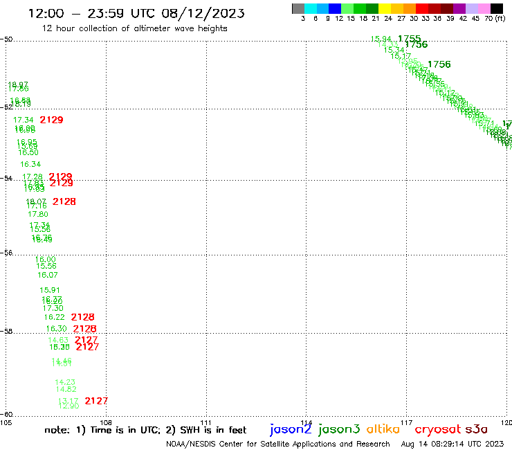Click the wave height value '16.22'
Screen dimensions: 512x450
[55, 317]
